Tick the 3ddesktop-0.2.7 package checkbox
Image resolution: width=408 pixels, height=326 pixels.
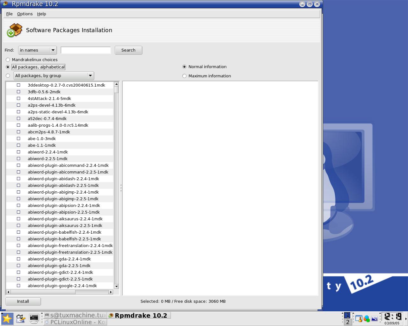point(18,85)
